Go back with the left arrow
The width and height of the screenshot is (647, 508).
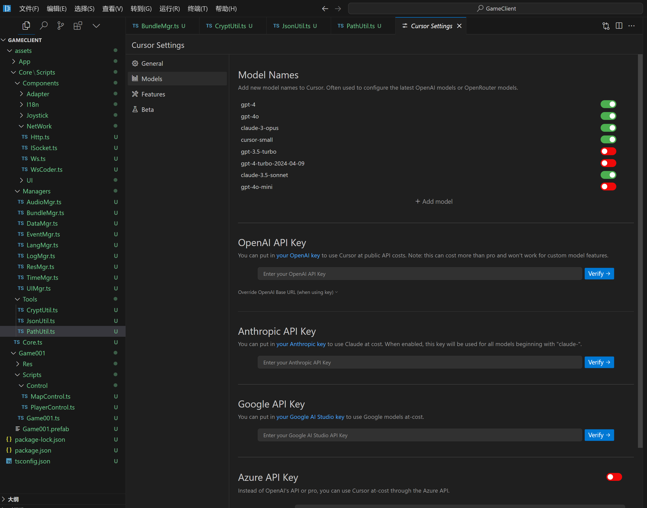(x=325, y=9)
